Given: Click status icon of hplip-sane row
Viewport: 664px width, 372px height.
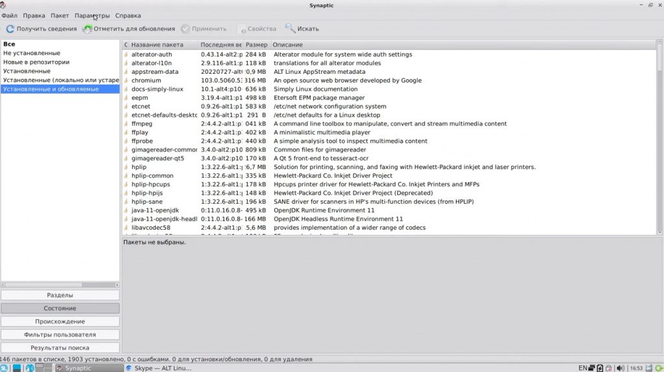Looking at the screenshot, I should tap(126, 202).
